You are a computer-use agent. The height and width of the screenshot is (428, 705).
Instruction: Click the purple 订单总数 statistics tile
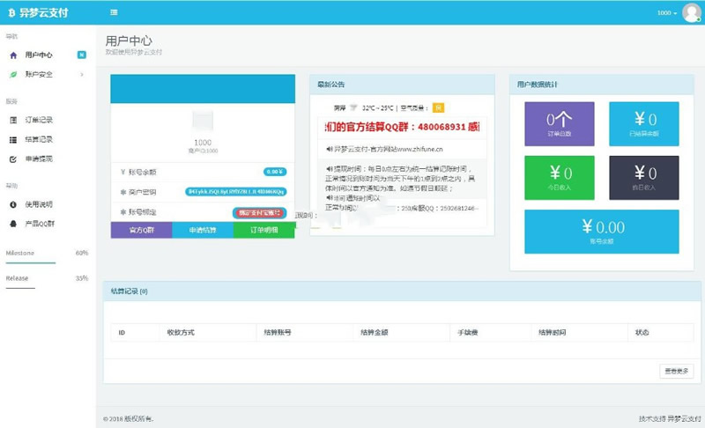pos(559,123)
